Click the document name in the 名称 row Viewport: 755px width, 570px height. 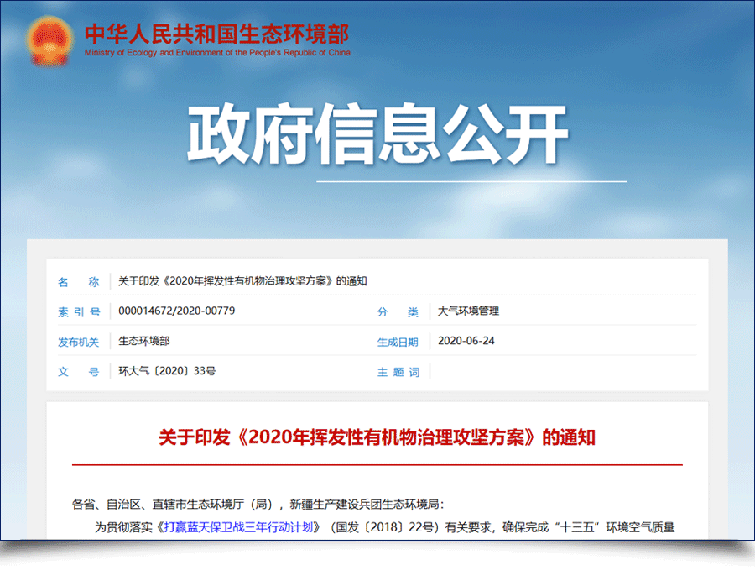point(242,281)
